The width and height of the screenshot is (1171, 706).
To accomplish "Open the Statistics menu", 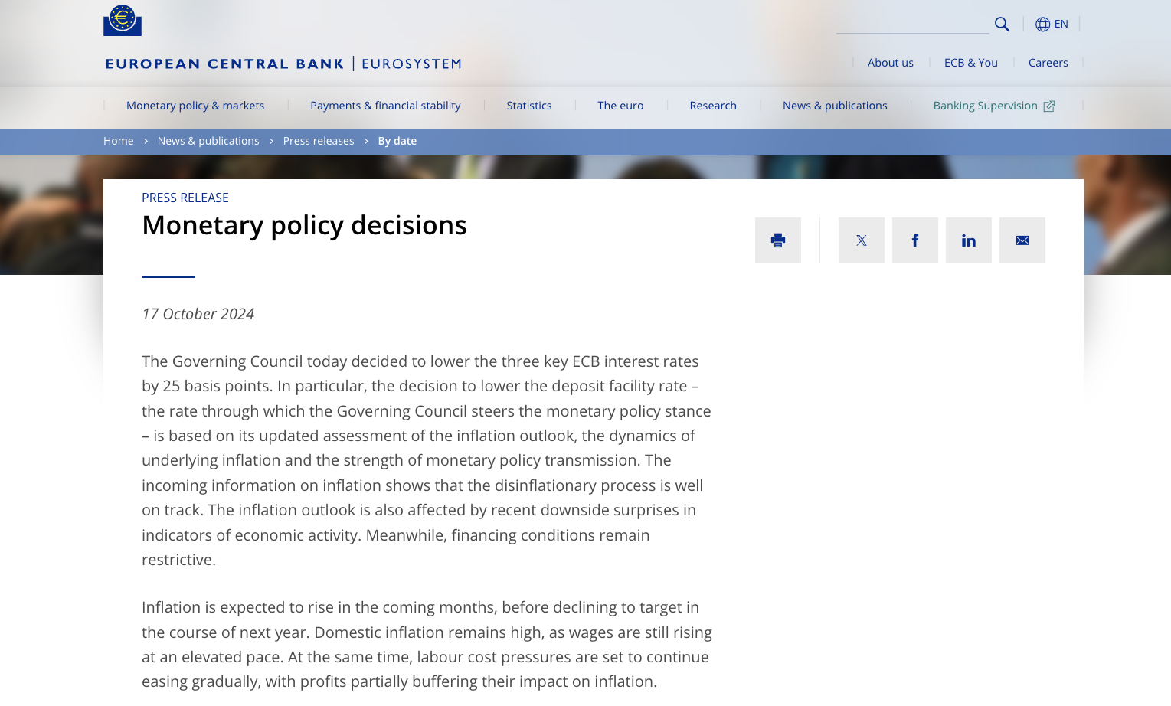I will pos(529,106).
